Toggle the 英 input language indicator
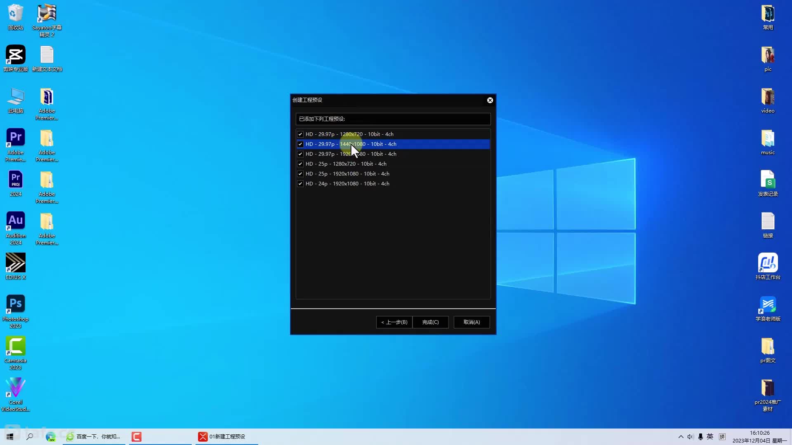The width and height of the screenshot is (792, 445). tap(710, 436)
